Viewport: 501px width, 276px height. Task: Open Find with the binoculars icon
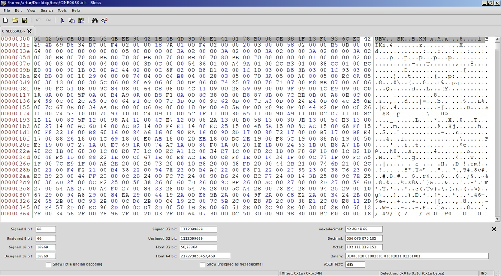[x=95, y=20]
